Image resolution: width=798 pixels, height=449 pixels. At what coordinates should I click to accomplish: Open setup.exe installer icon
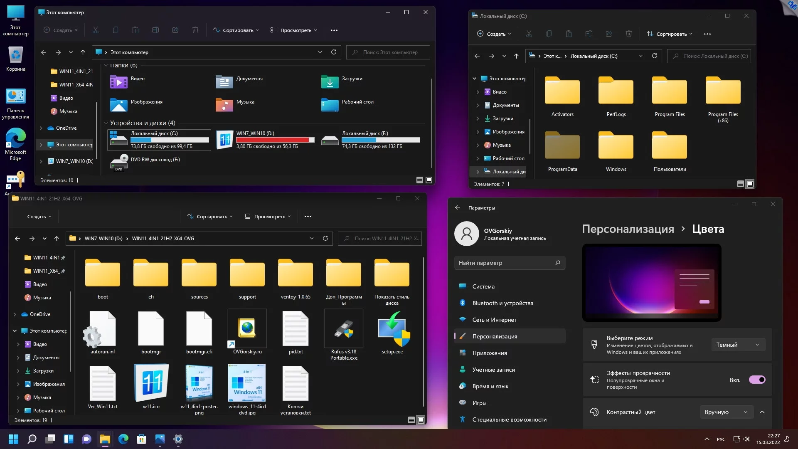point(392,329)
